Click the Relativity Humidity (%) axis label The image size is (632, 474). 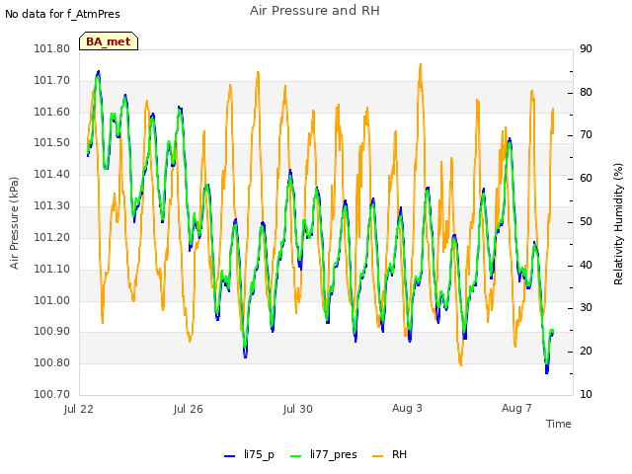[618, 224]
